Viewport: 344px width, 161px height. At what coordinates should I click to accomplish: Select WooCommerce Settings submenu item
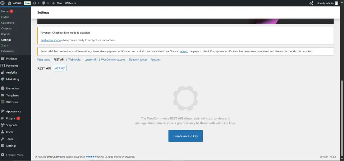coord(6,40)
